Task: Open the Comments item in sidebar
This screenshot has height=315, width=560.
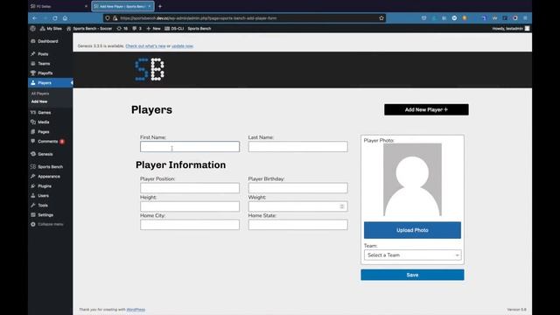Action: [48, 142]
